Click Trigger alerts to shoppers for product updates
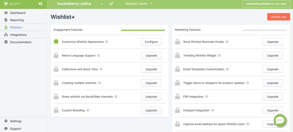The image size is (293, 132). click(214, 83)
